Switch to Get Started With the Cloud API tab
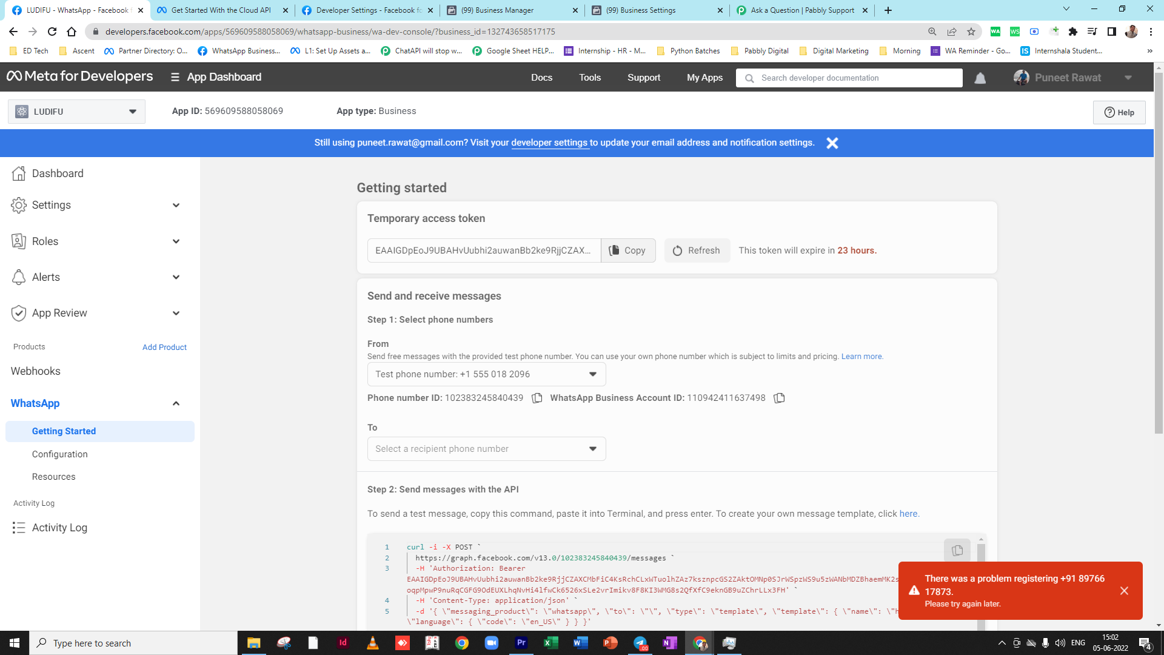The image size is (1164, 655). (x=221, y=10)
